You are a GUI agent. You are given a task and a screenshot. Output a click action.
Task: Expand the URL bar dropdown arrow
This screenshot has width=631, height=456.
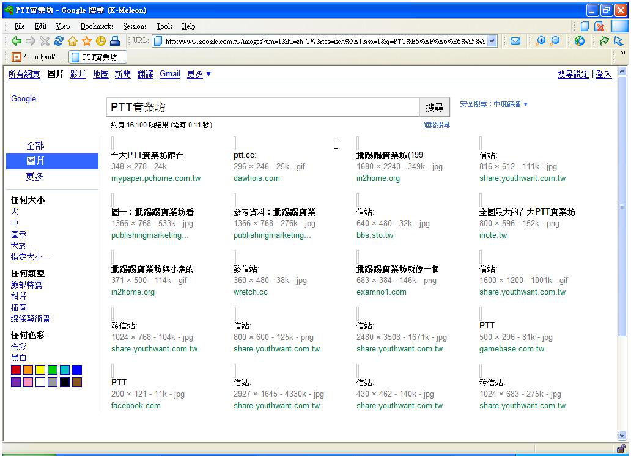point(492,42)
